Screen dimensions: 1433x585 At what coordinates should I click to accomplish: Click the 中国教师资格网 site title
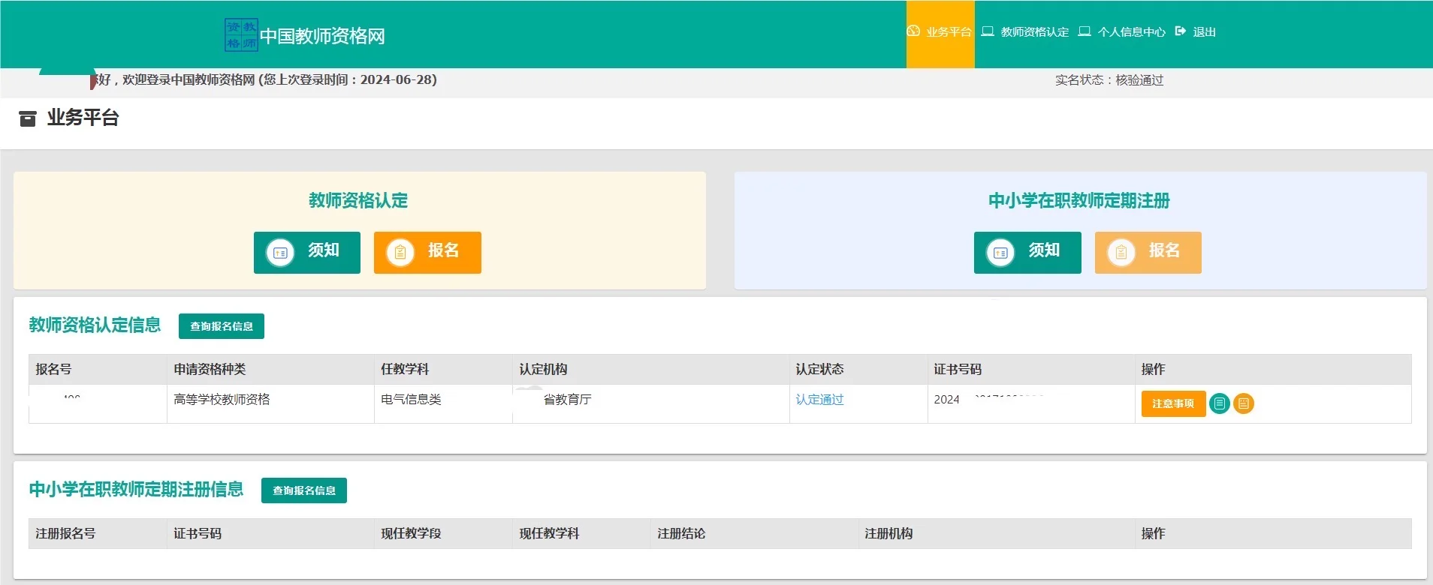[322, 36]
